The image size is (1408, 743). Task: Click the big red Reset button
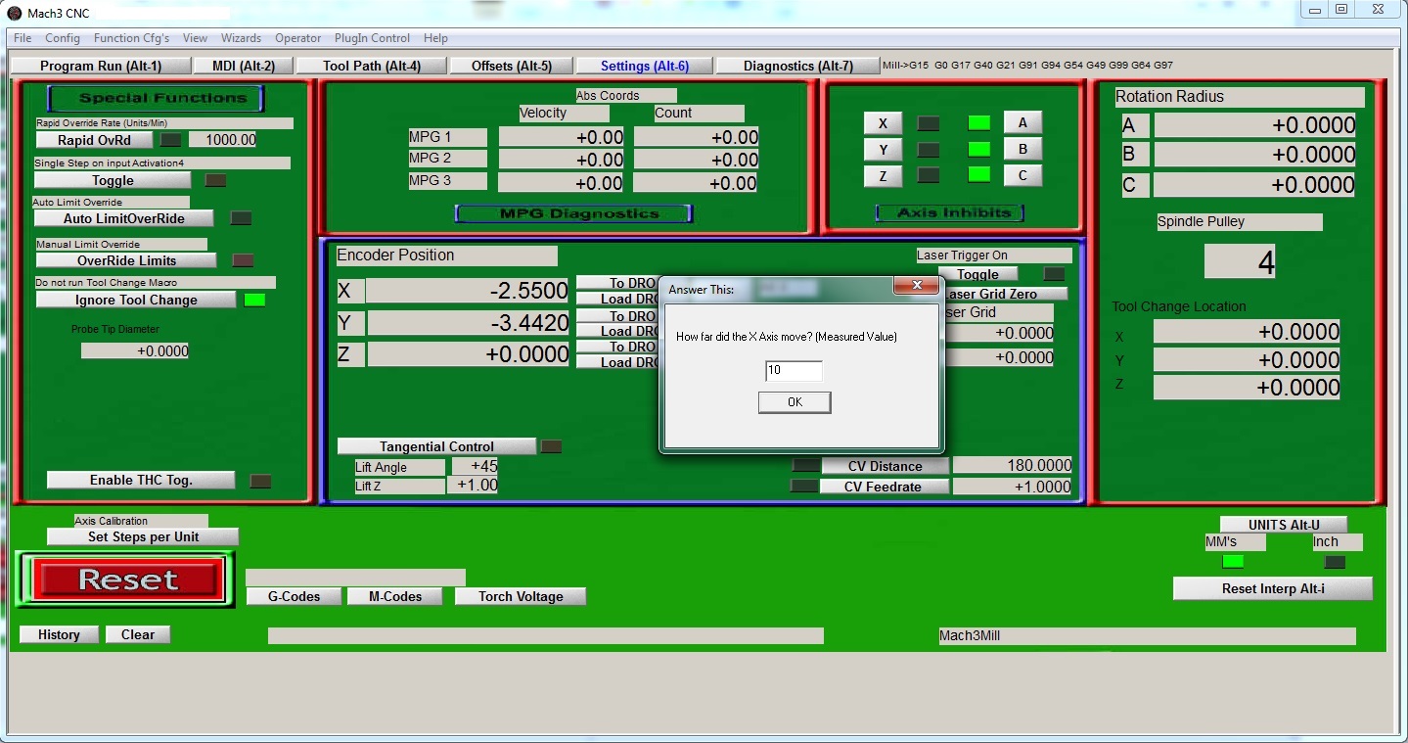click(127, 580)
